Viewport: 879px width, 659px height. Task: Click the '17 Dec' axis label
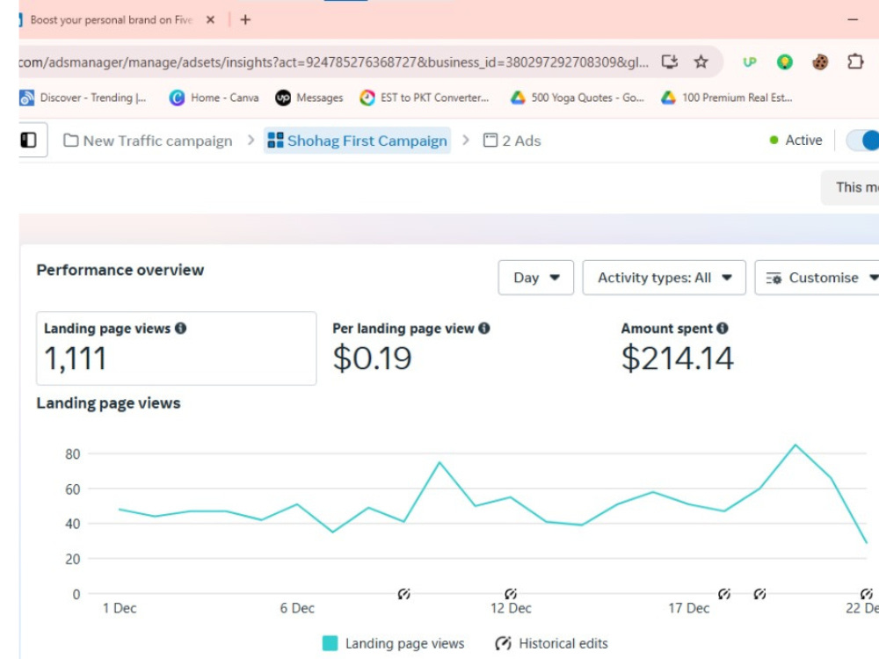[688, 608]
